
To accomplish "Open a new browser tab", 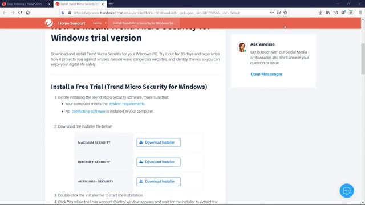I will click(x=111, y=4).
